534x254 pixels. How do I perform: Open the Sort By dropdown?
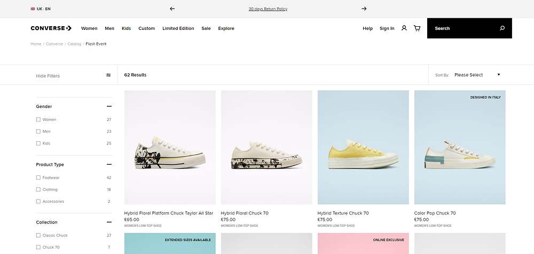477,75
